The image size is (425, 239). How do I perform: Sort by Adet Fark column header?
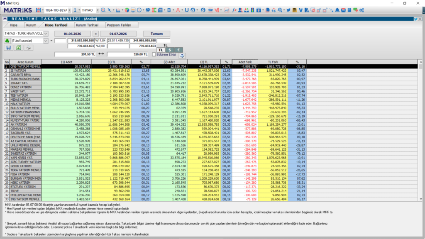[x=245, y=62]
